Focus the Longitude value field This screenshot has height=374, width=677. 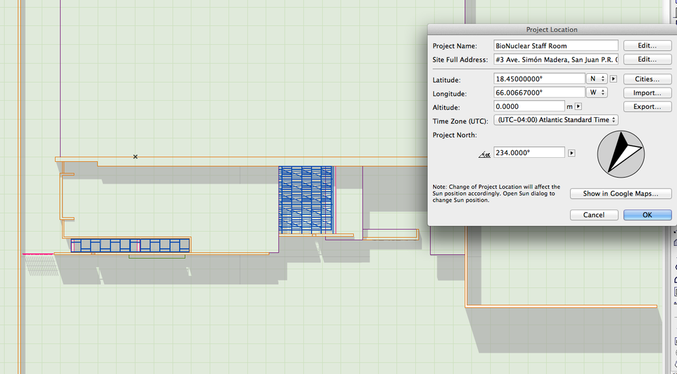point(539,92)
